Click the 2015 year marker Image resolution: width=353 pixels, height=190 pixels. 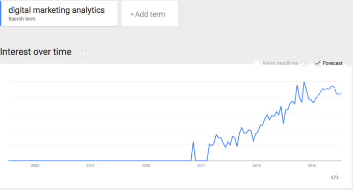pyautogui.click(x=312, y=165)
